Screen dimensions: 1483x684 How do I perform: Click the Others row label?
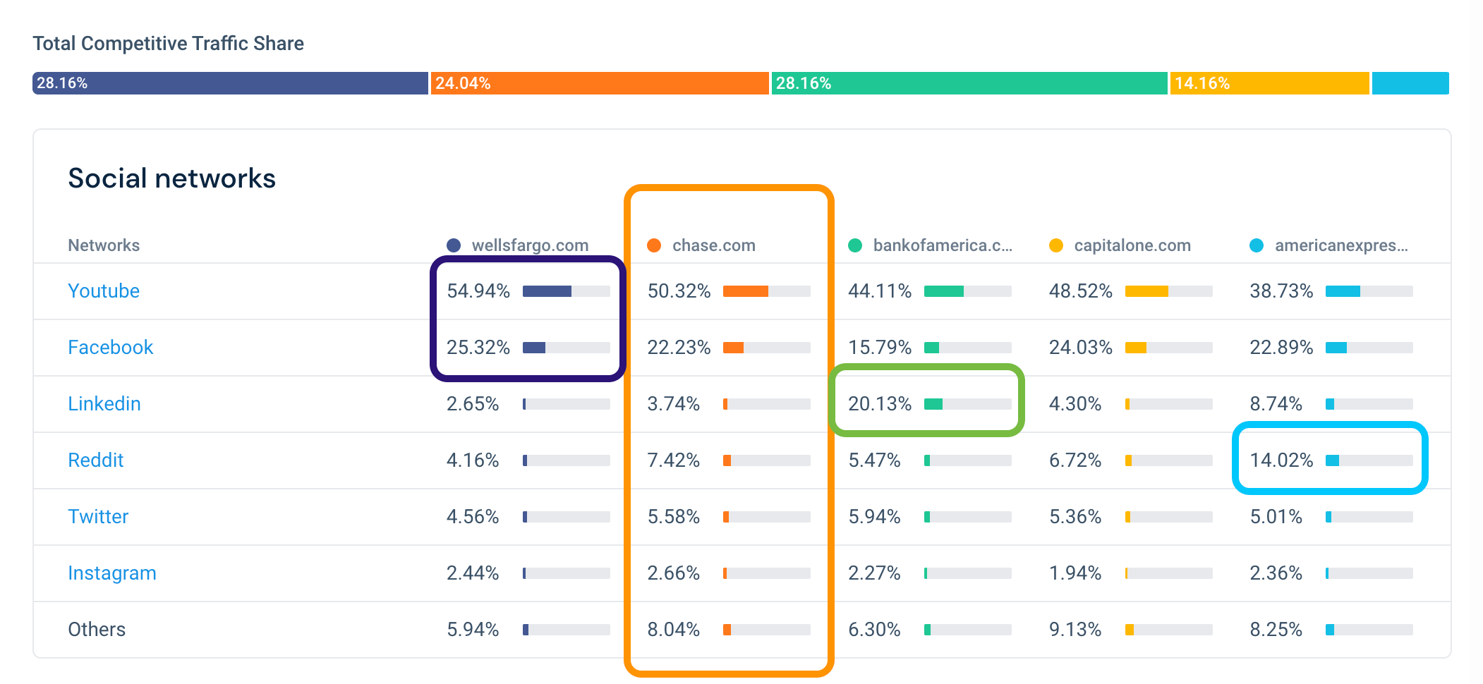click(97, 629)
